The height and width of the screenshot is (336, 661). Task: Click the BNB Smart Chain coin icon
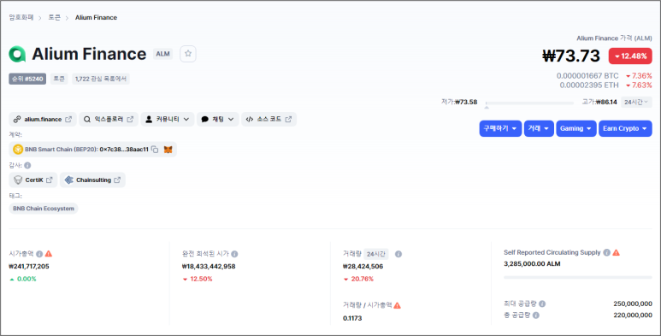18,150
